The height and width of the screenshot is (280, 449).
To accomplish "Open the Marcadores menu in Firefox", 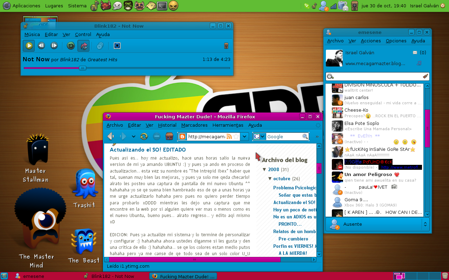I will [194, 125].
